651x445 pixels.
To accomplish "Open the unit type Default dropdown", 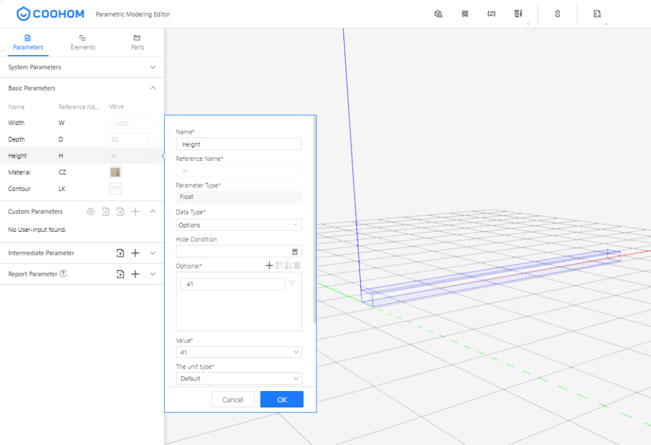I will tap(238, 379).
